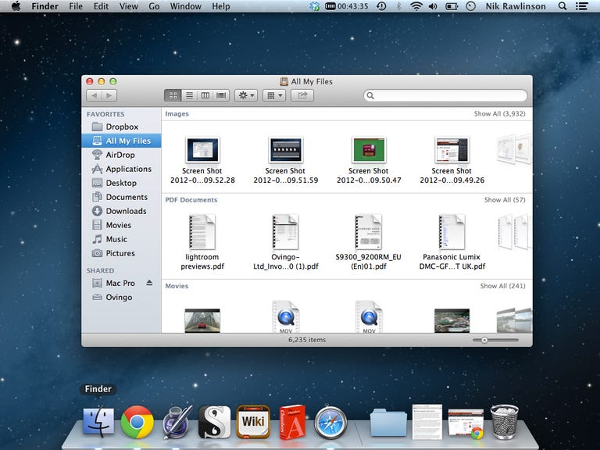Eject the Mac Pro shared device
The height and width of the screenshot is (450, 600).
149,284
